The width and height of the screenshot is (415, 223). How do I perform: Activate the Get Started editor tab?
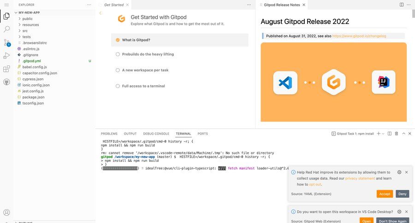click(x=114, y=5)
